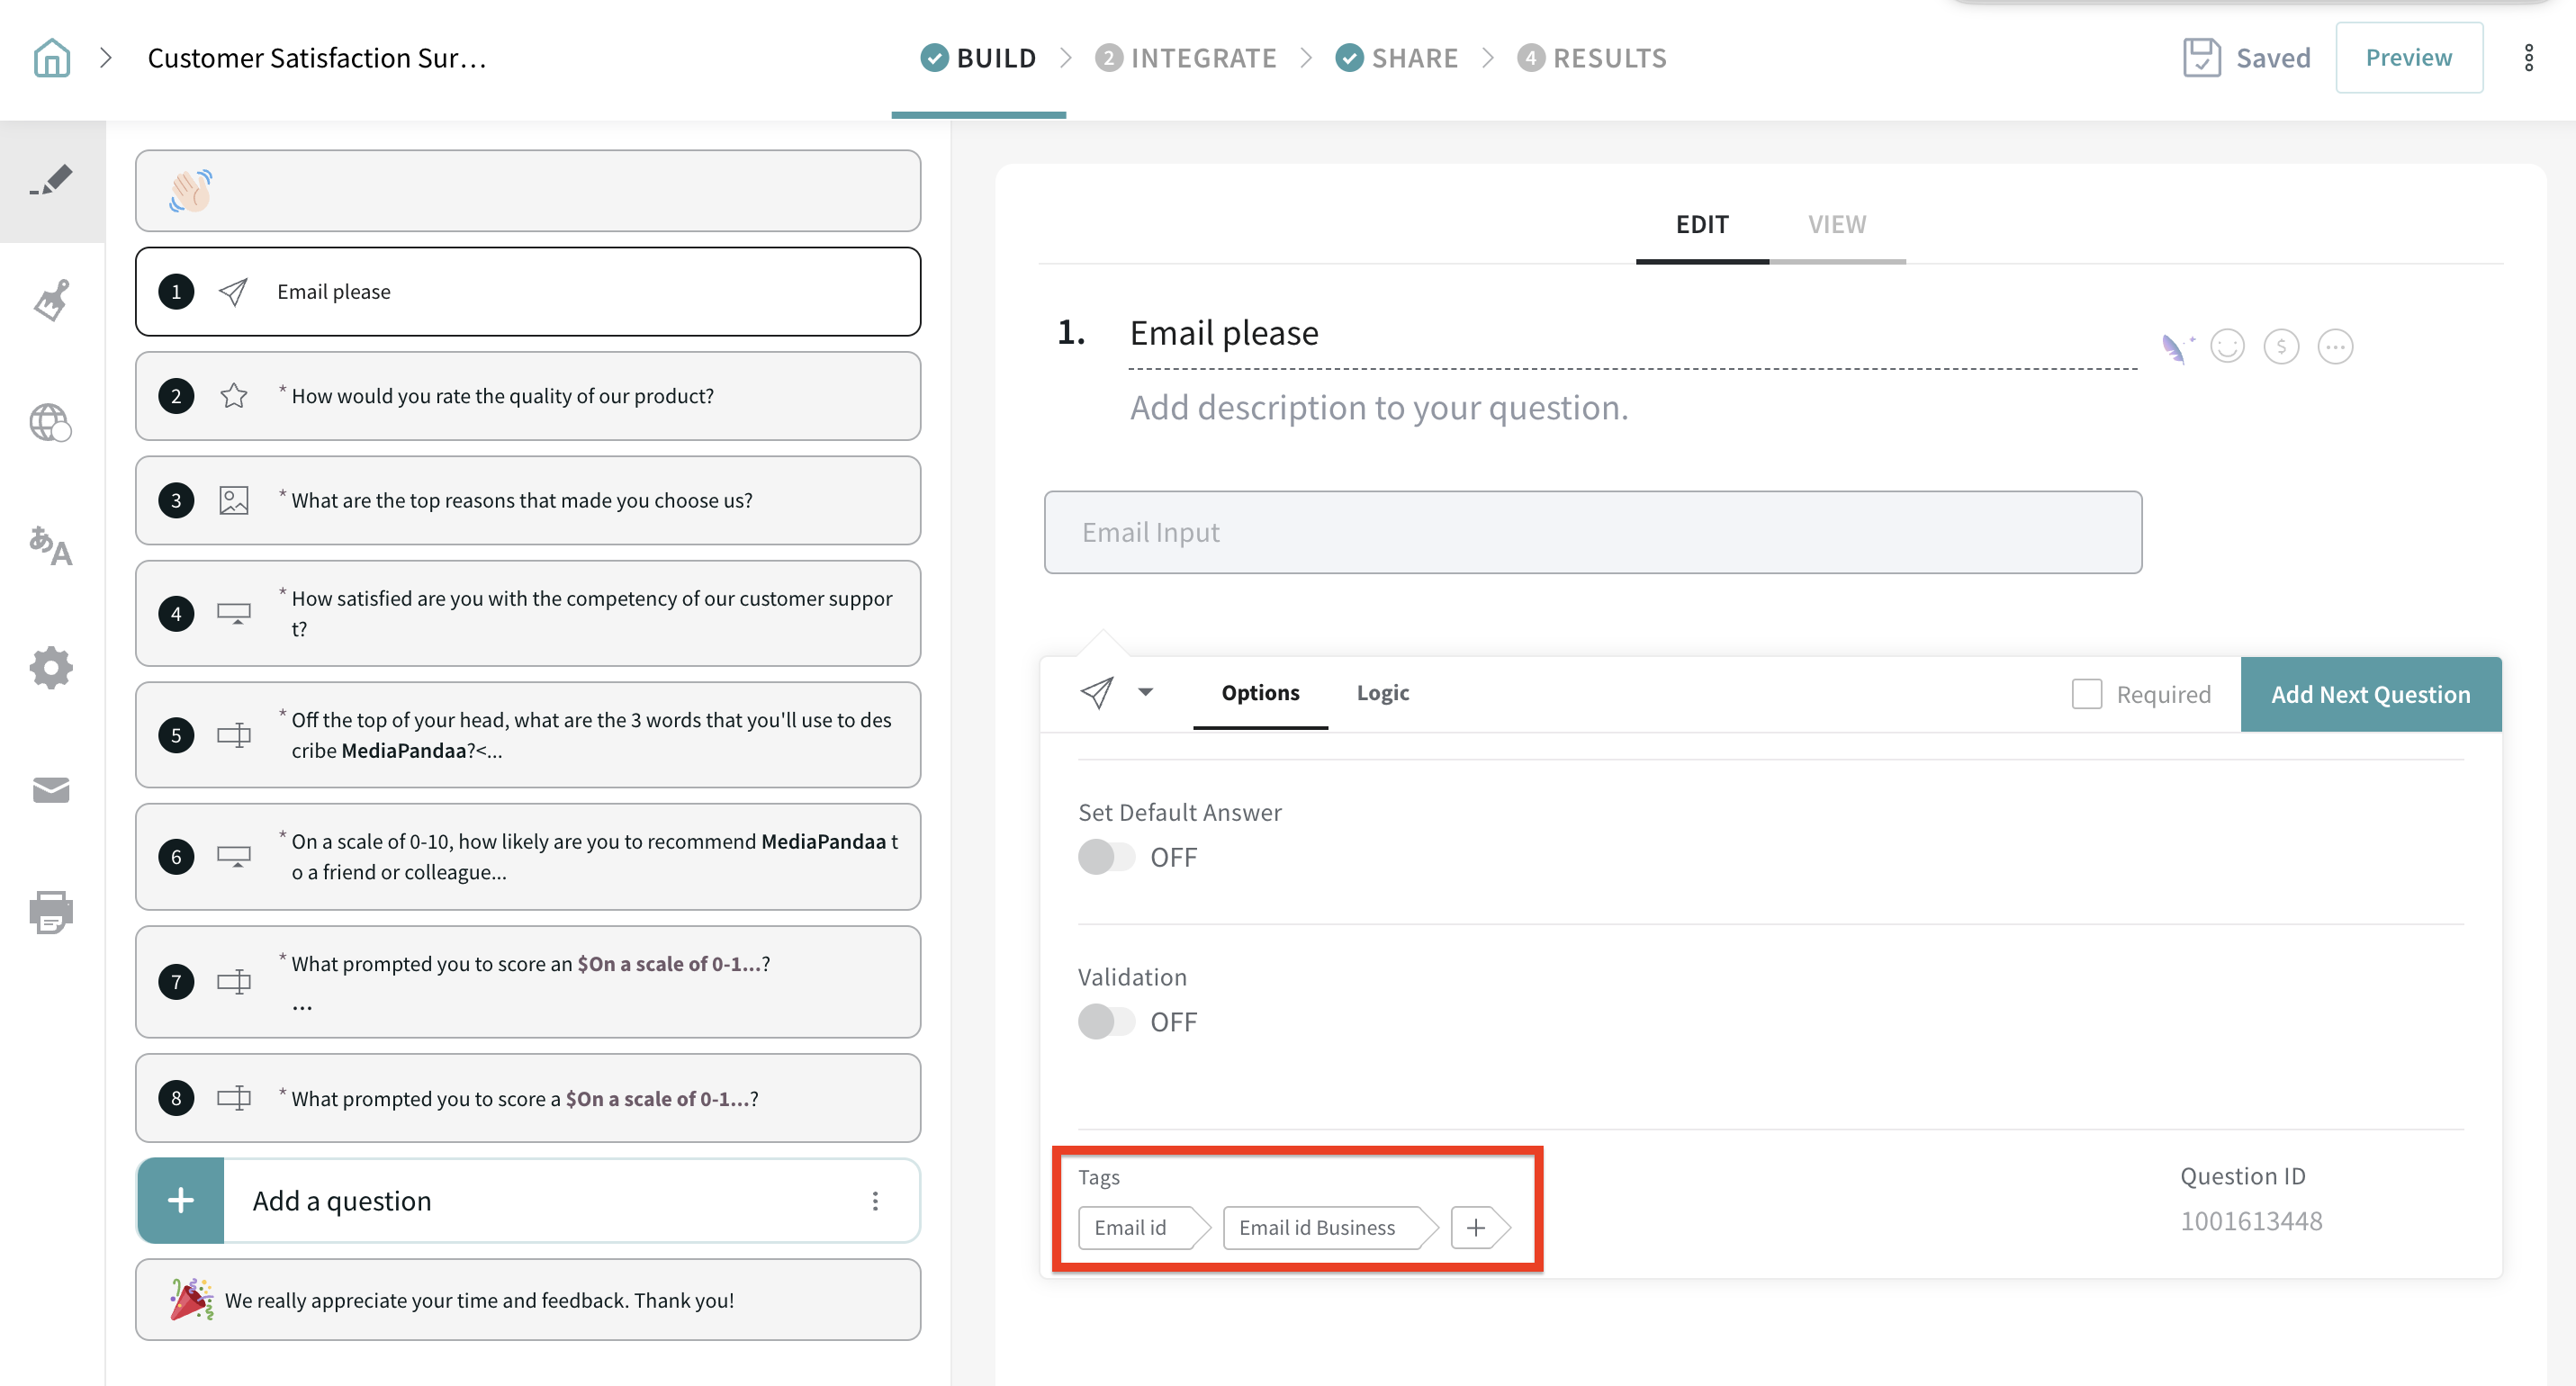The image size is (2576, 1386).
Task: Check the Required checkbox
Action: click(x=2086, y=694)
